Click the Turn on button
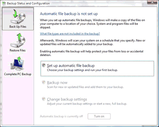The image size is (159, 127). point(99,116)
